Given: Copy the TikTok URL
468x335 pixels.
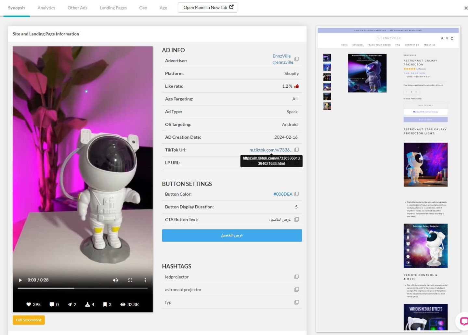Looking at the screenshot, I should [296, 150].
